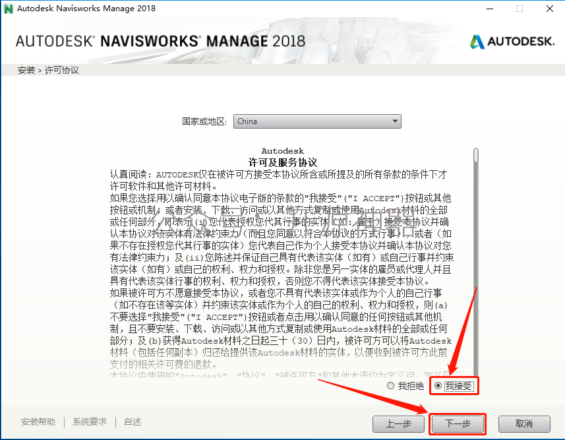Click the Autodesk Navisworks Manage 2018 window title
This screenshot has height=440, width=565.
tap(86, 9)
